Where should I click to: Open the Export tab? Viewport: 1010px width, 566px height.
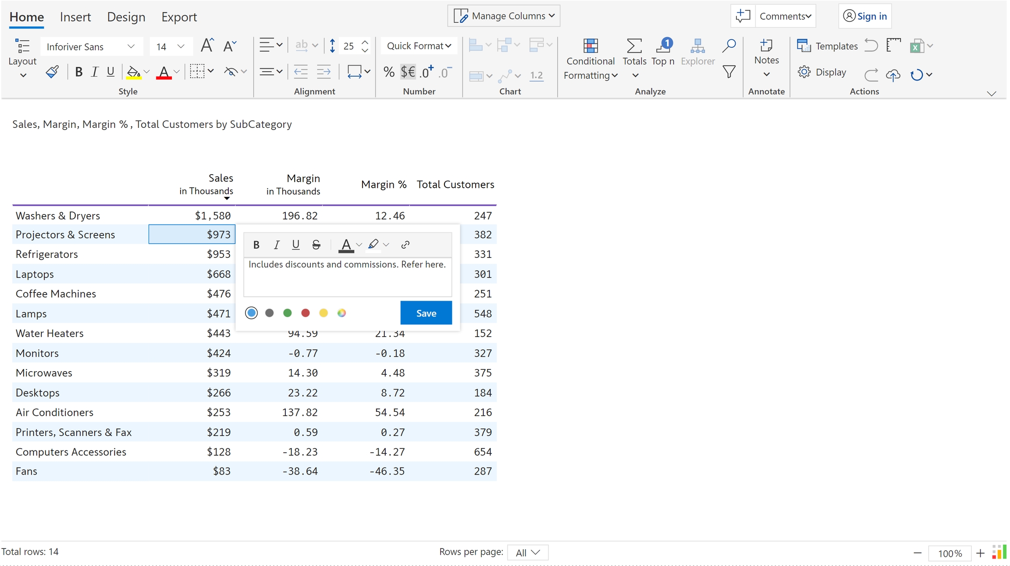(179, 17)
